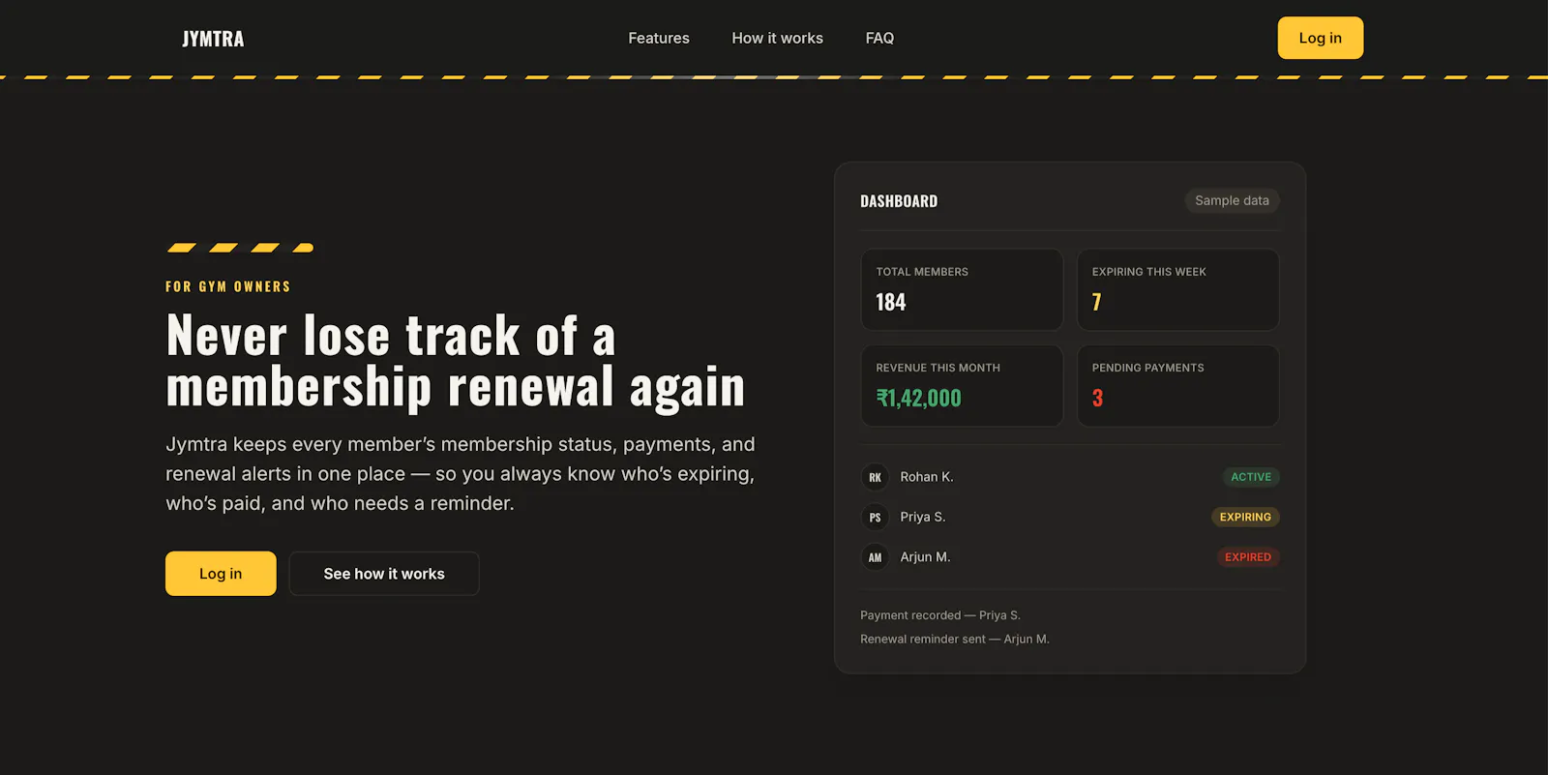Click the Payment recorded — Priya S. entry
The image size is (1548, 775).
click(940, 615)
